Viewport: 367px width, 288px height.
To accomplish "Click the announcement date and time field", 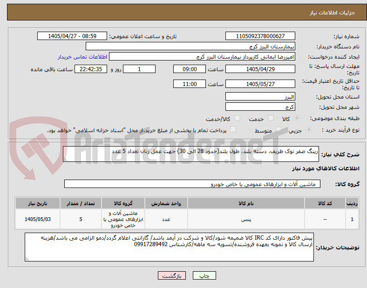I will tap(72, 36).
